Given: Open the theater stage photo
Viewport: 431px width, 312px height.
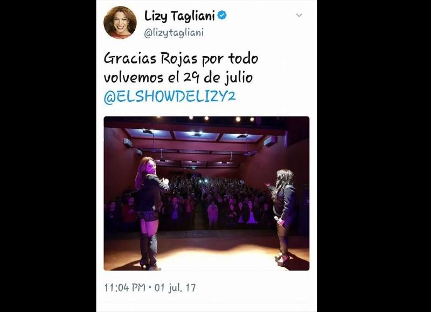Looking at the screenshot, I should tap(206, 193).
